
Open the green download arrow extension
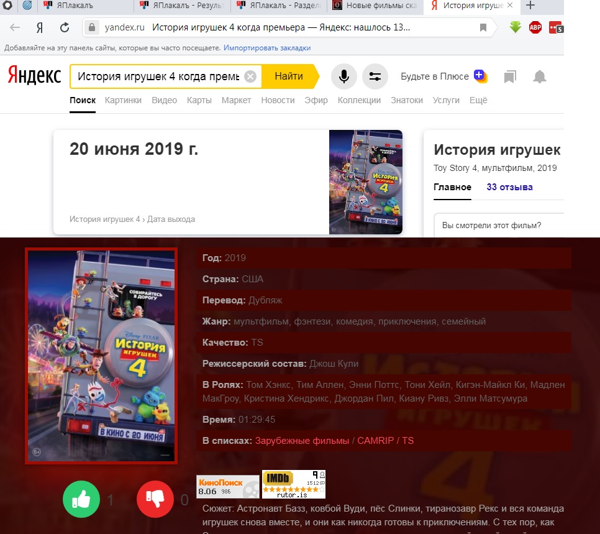coord(516,27)
